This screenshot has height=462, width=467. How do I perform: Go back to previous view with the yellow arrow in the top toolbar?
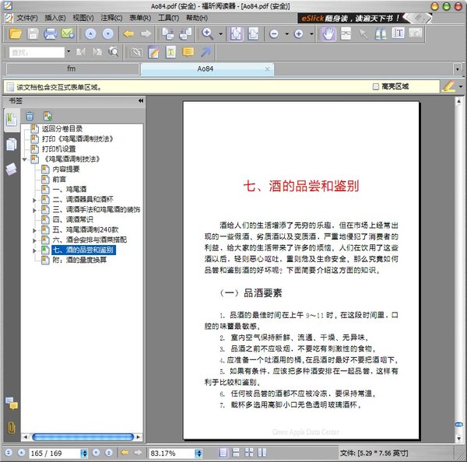click(128, 33)
